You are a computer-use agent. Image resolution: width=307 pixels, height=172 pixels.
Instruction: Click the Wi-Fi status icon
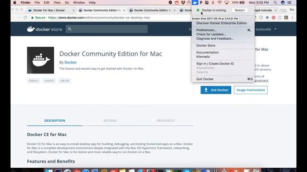click(220, 2)
